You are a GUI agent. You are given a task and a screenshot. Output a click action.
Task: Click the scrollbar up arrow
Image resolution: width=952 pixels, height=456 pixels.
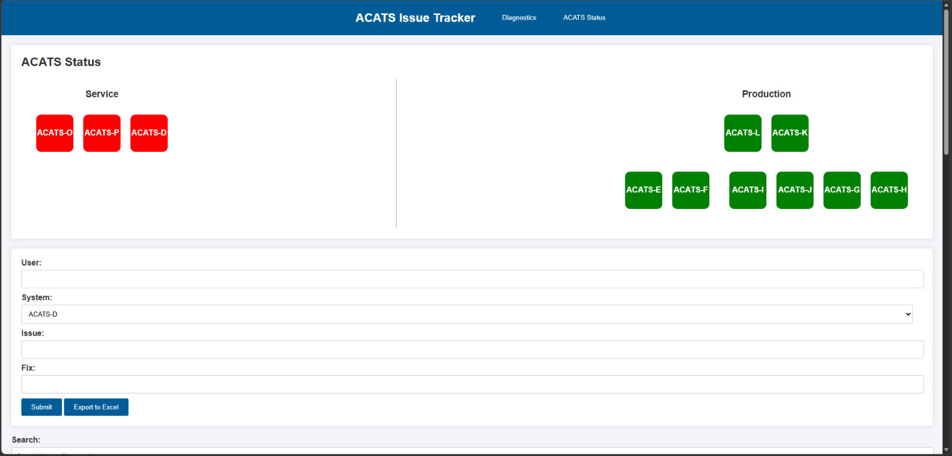tap(946, 4)
